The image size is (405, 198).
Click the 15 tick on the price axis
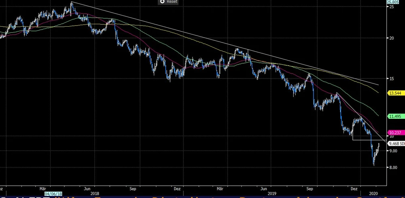coord(391,78)
